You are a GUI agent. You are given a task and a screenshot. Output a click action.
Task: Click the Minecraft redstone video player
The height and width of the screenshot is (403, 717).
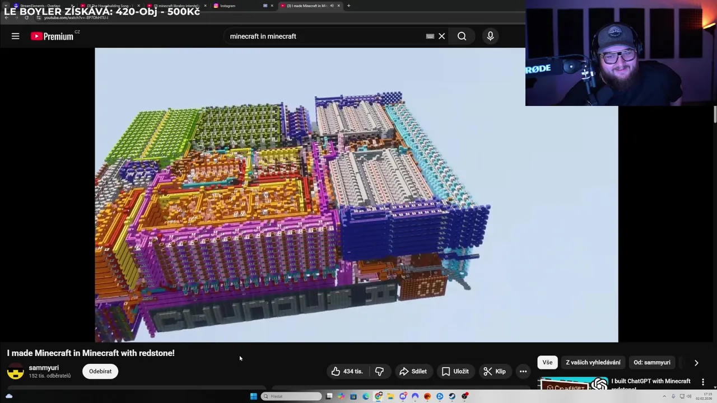pyautogui.click(x=356, y=195)
